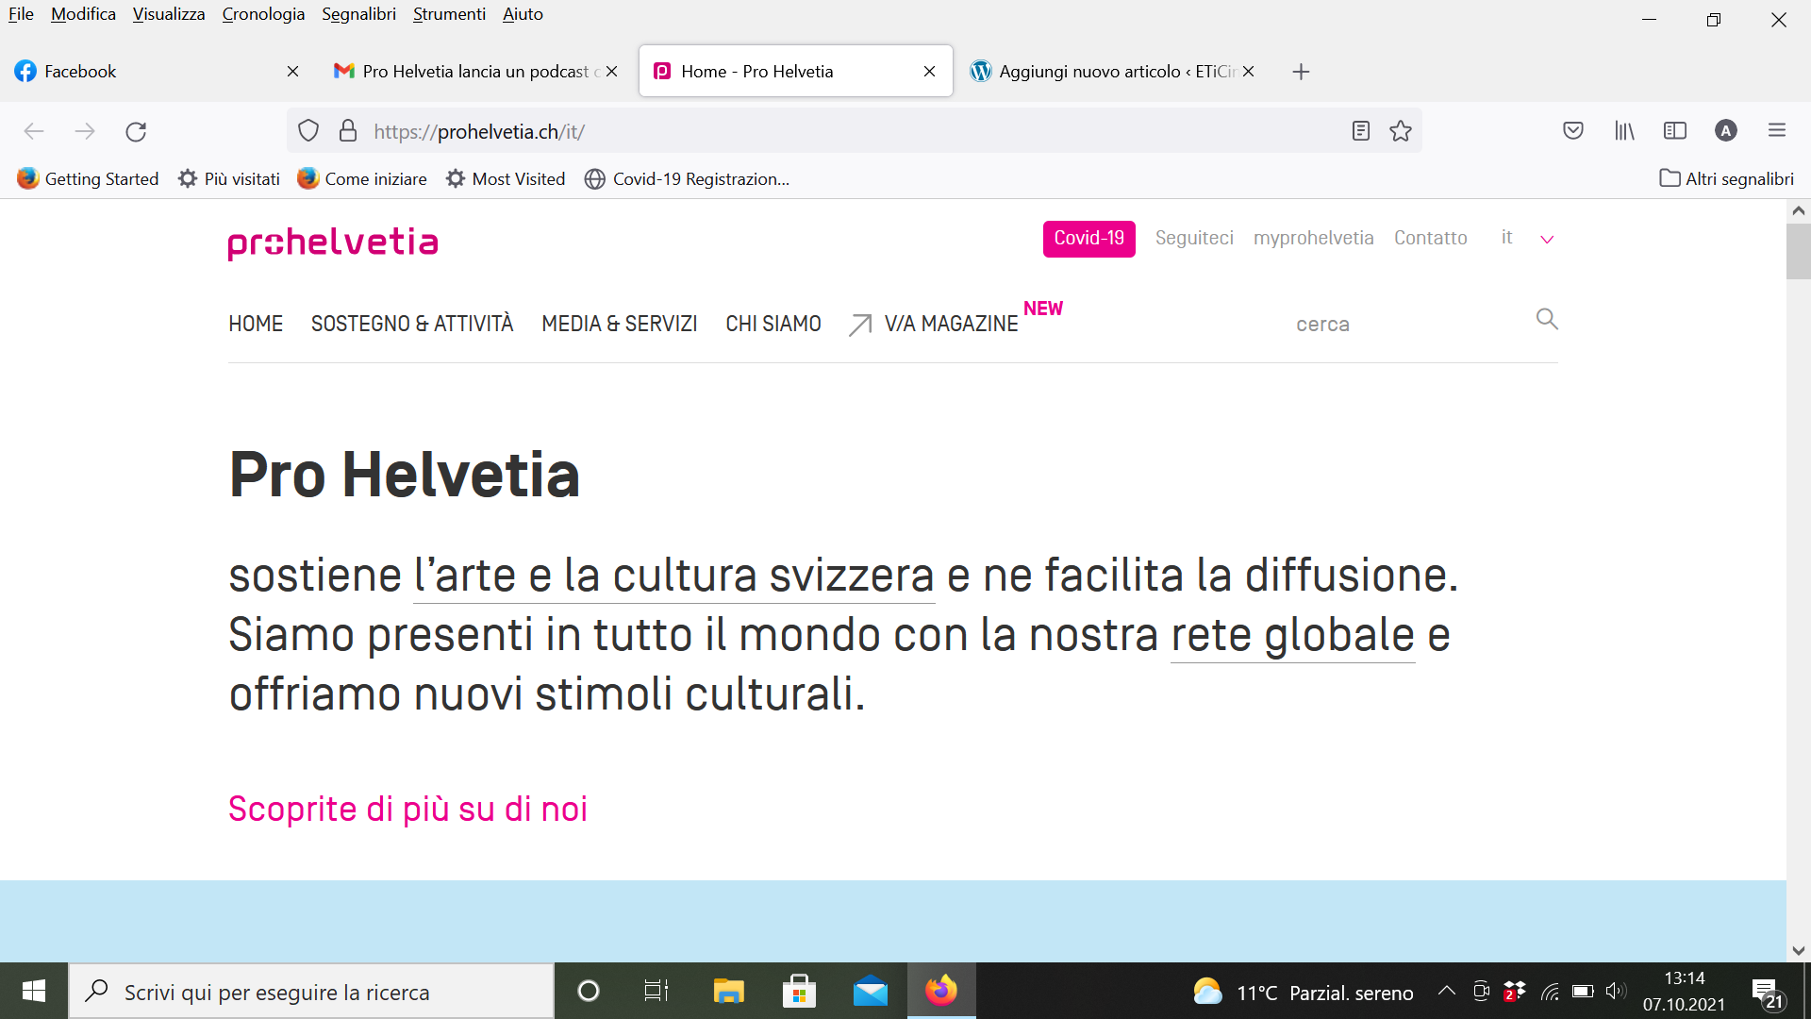This screenshot has height=1019, width=1811.
Task: Open Task View in taskbar
Action: point(656,991)
